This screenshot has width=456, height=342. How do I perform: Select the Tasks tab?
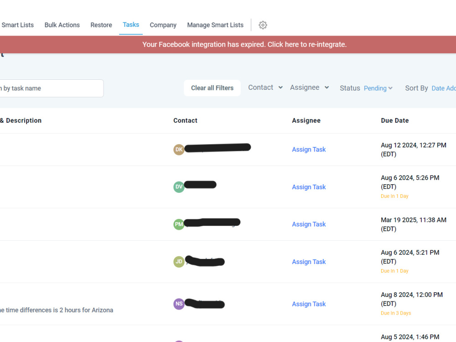131,25
